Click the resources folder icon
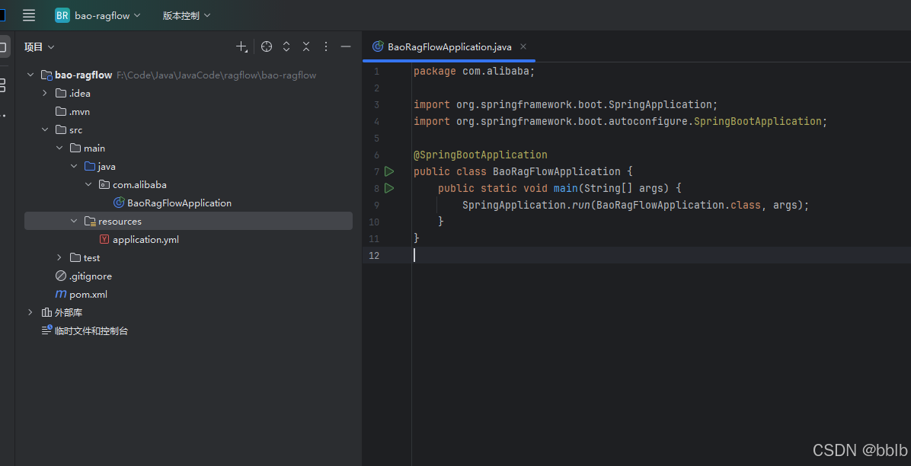 [90, 222]
